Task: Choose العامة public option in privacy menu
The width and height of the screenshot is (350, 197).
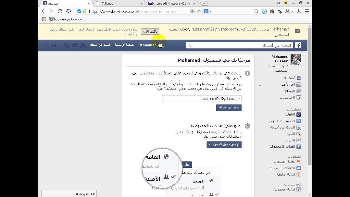Action: point(198,181)
